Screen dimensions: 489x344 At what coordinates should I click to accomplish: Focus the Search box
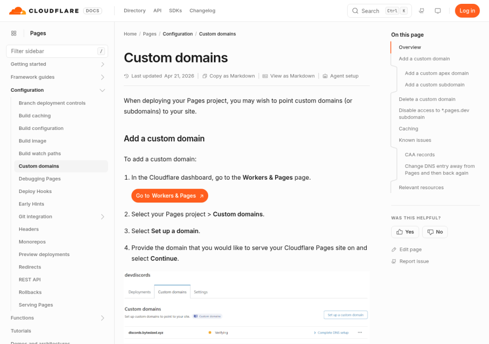click(379, 11)
